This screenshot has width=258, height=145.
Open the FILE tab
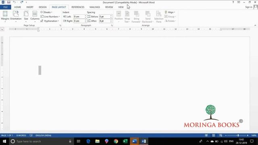coord(5,7)
